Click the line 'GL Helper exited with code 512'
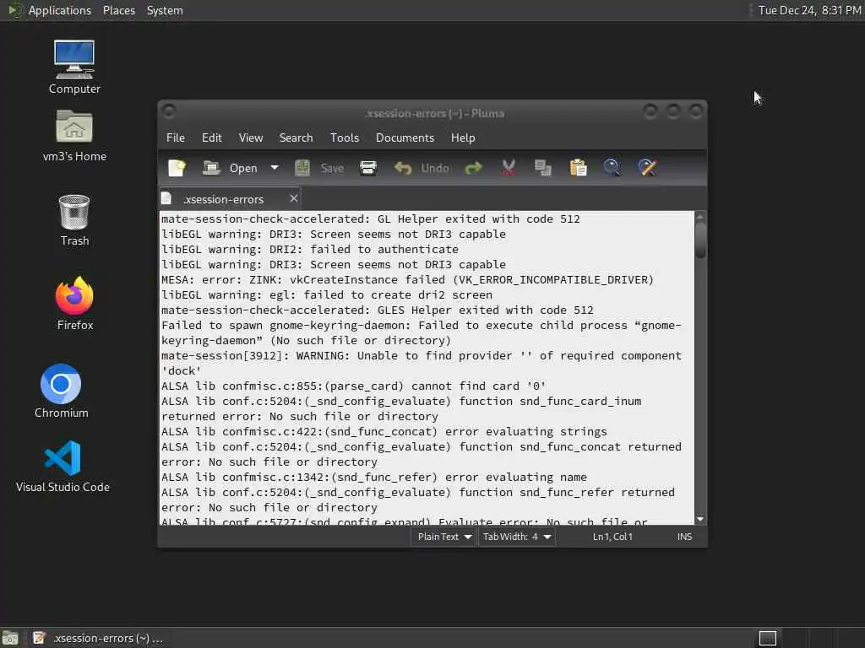This screenshot has width=865, height=648. click(370, 219)
